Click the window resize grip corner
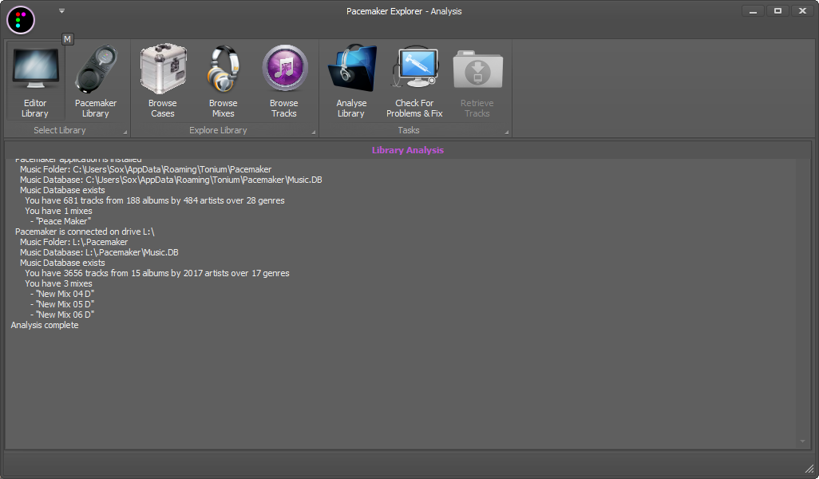The image size is (819, 479). pos(809,469)
